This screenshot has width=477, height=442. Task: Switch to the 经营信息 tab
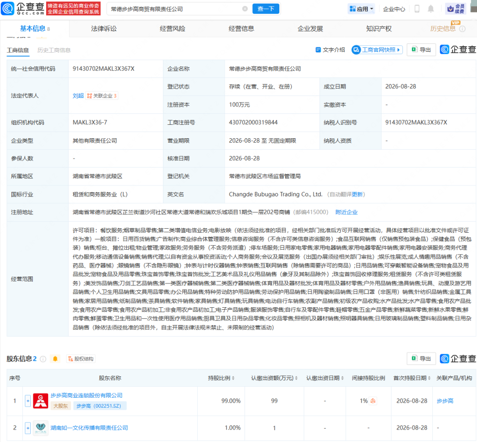pos(241,29)
